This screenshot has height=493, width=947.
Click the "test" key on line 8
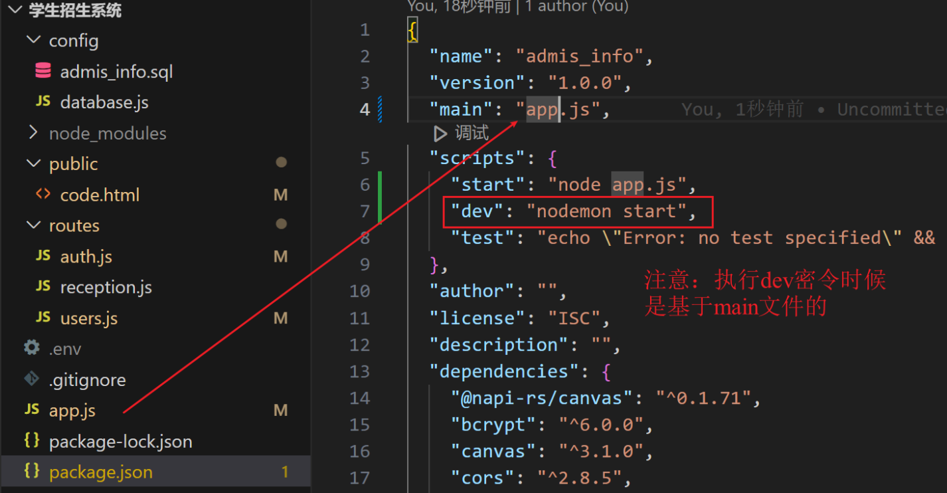pyautogui.click(x=483, y=238)
